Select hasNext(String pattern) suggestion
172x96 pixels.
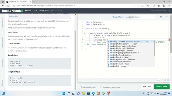(130, 46)
